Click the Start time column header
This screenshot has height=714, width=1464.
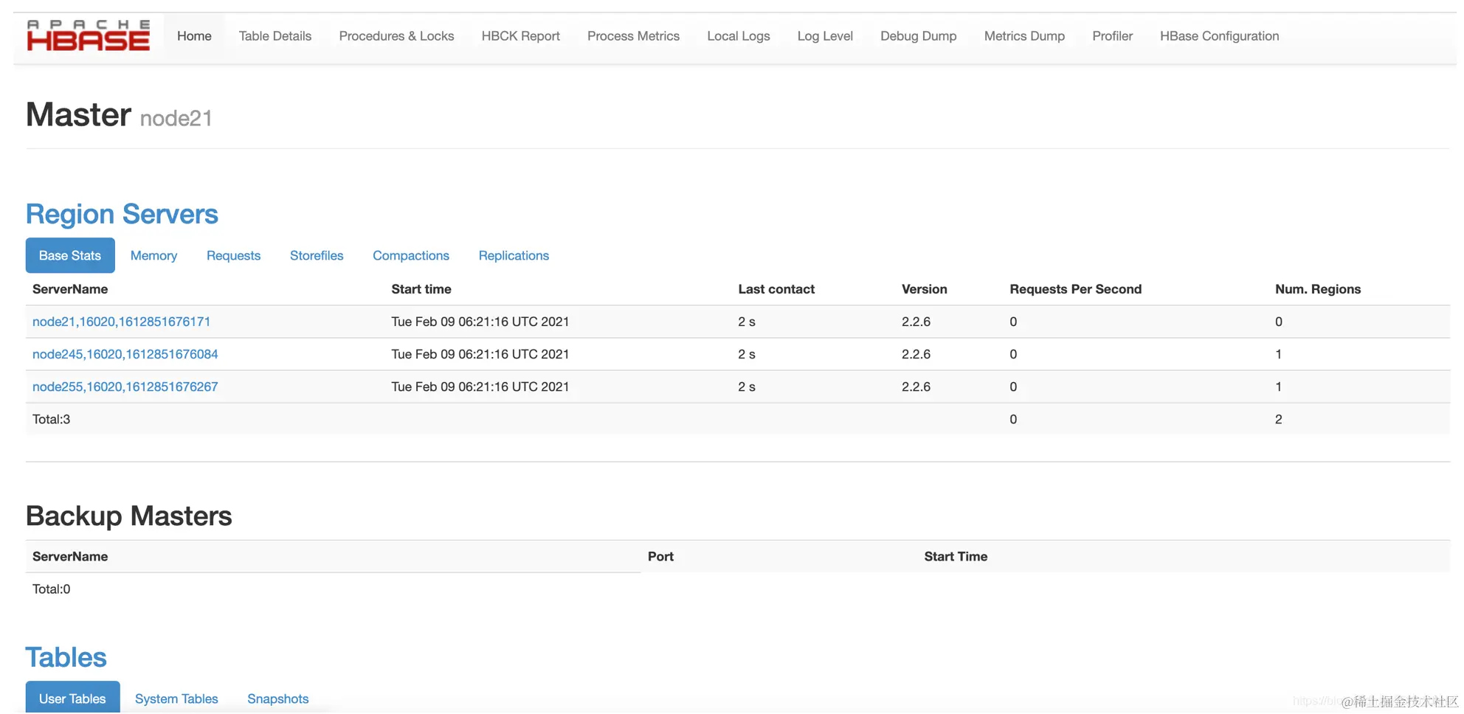click(421, 289)
